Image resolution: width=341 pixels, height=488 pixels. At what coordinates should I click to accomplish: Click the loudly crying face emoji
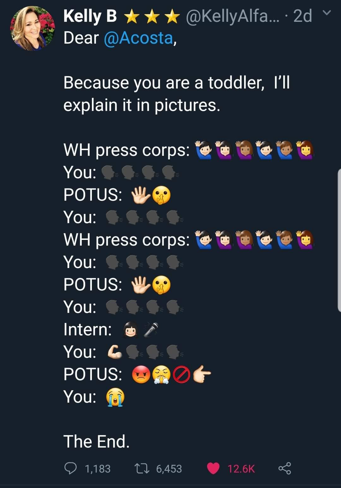116,397
